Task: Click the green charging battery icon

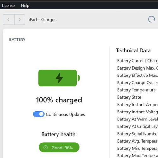Action: (x=59, y=78)
